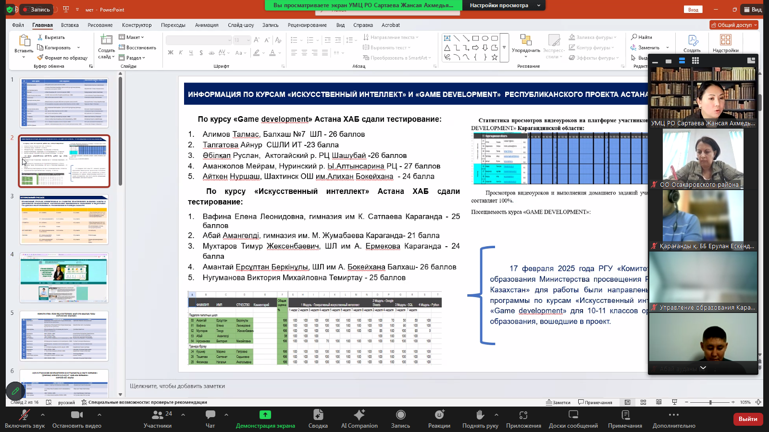Click the Share access button
Image resolution: width=769 pixels, height=432 pixels.
tap(733, 25)
